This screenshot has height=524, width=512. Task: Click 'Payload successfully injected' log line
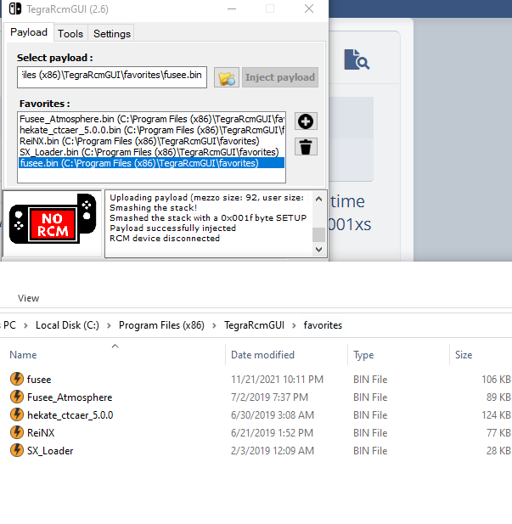coord(172,228)
